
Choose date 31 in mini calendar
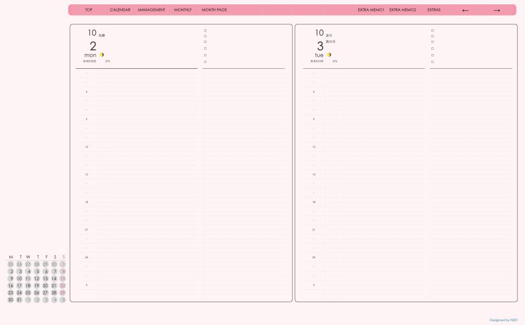[19, 300]
